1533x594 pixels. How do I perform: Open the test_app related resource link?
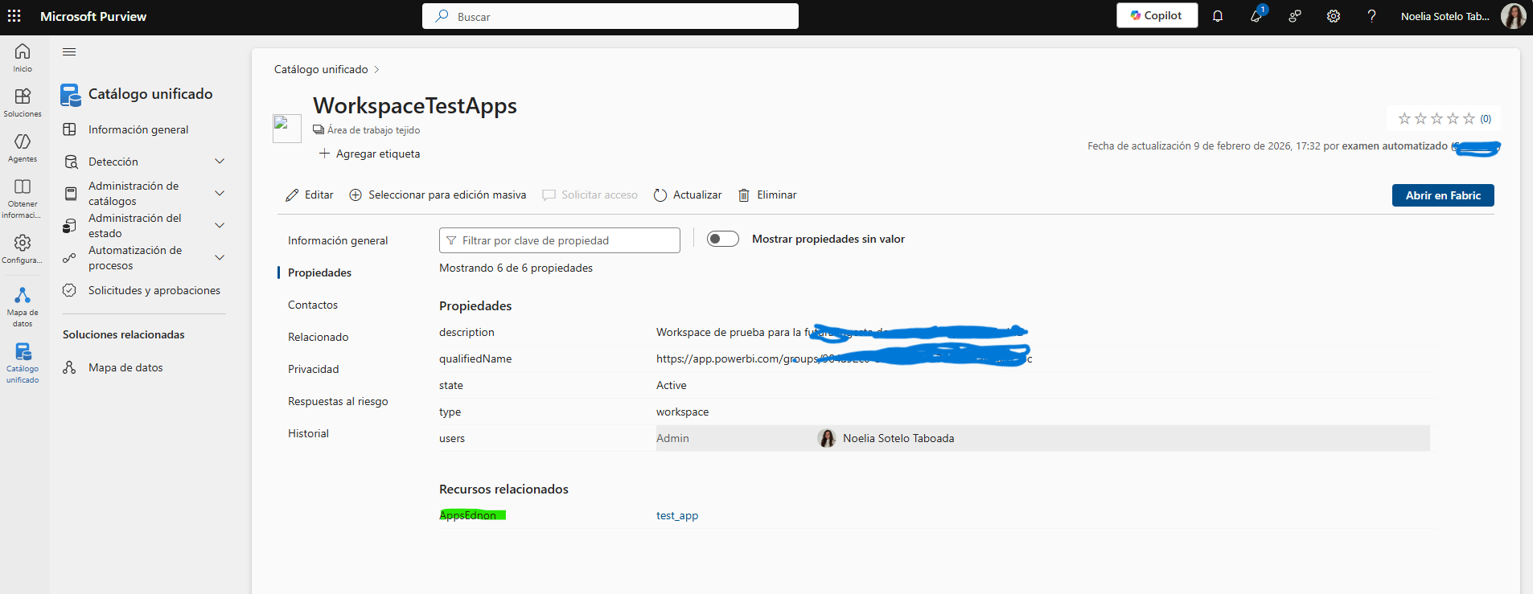[677, 515]
